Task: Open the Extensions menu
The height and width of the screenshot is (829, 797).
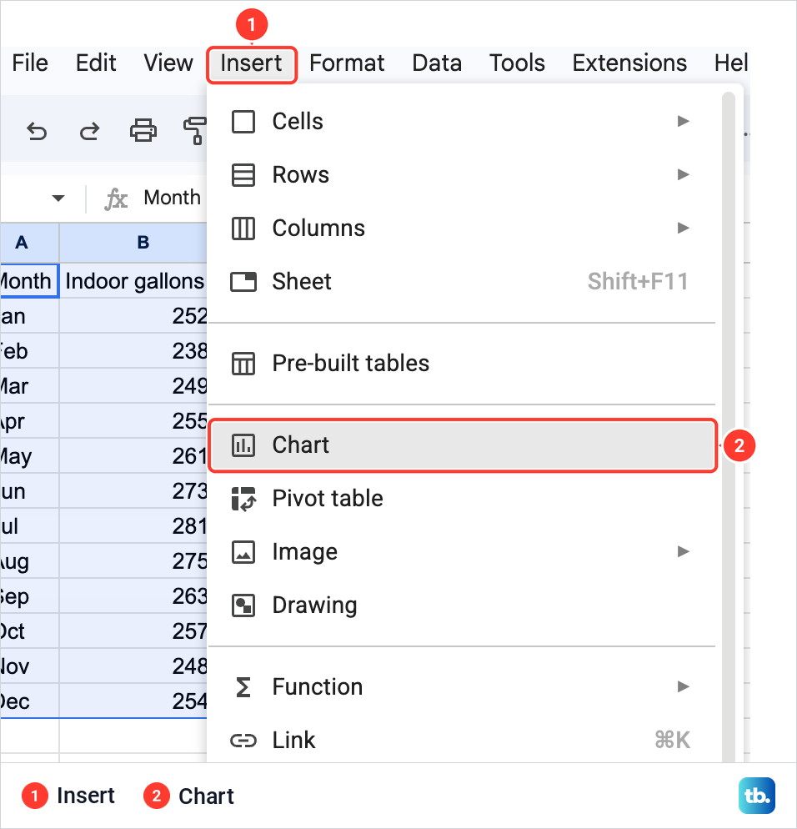Action: pos(629,63)
